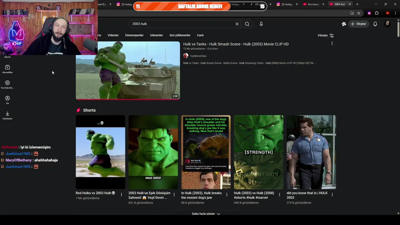Screen dimensions: 400x225
Task: Select the Videolar filter chip
Action: (x=113, y=35)
